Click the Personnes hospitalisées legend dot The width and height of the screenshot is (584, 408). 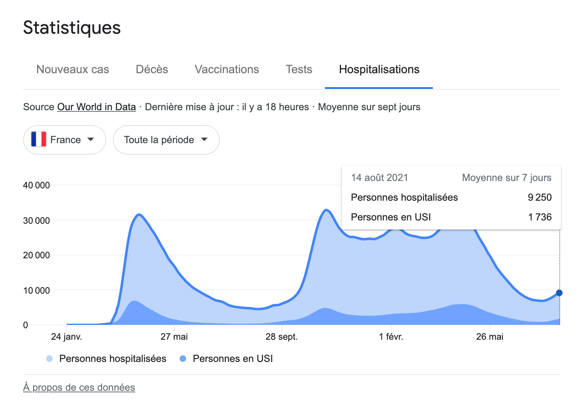49,359
